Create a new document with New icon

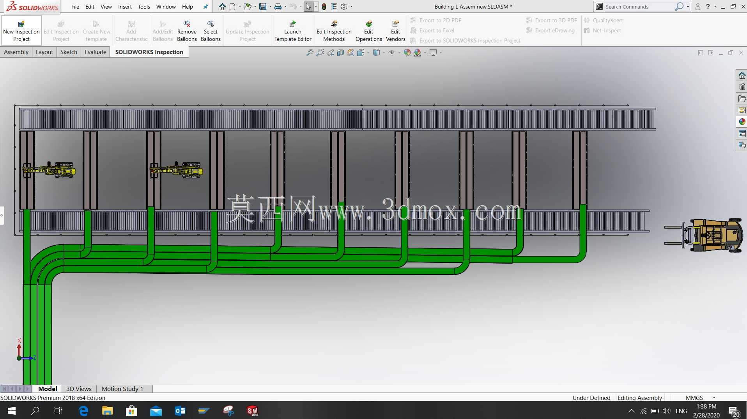click(x=232, y=7)
